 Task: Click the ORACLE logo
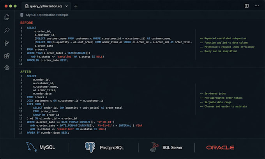(x=220, y=148)
